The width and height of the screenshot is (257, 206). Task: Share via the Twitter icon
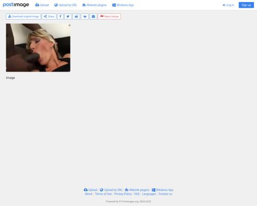point(68,16)
